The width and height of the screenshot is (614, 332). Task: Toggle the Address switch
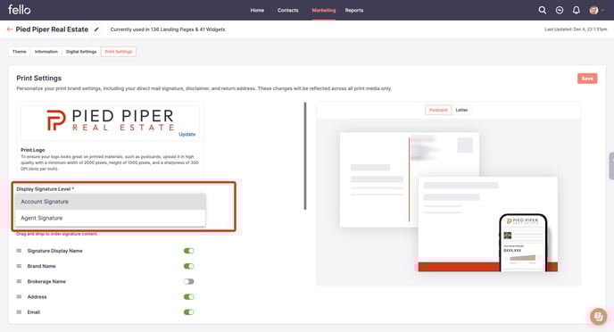(x=188, y=296)
